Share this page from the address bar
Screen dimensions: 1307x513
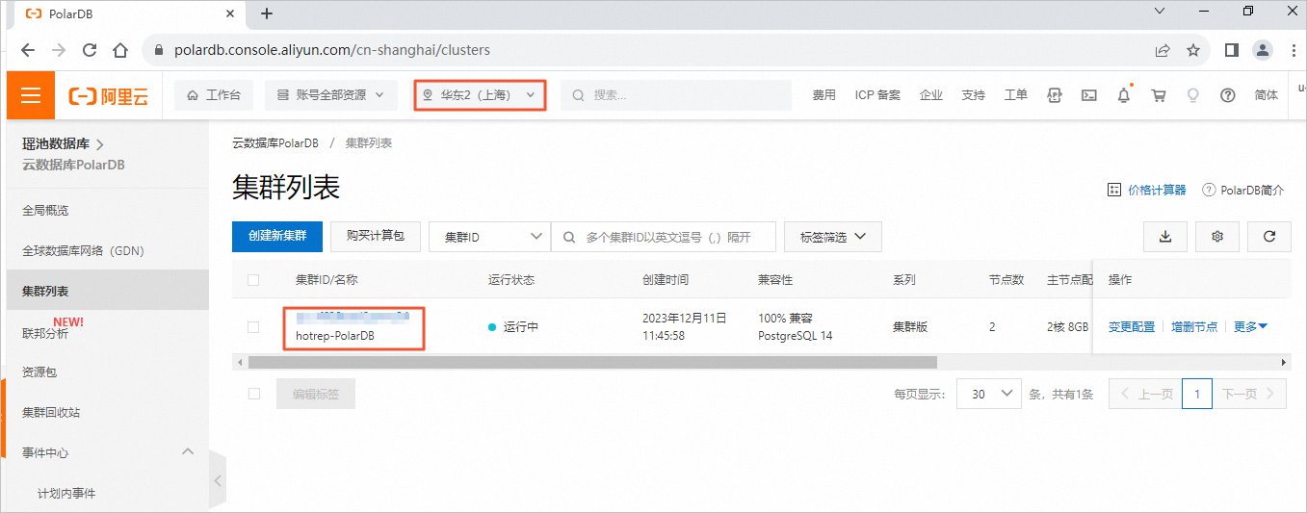coord(1163,50)
